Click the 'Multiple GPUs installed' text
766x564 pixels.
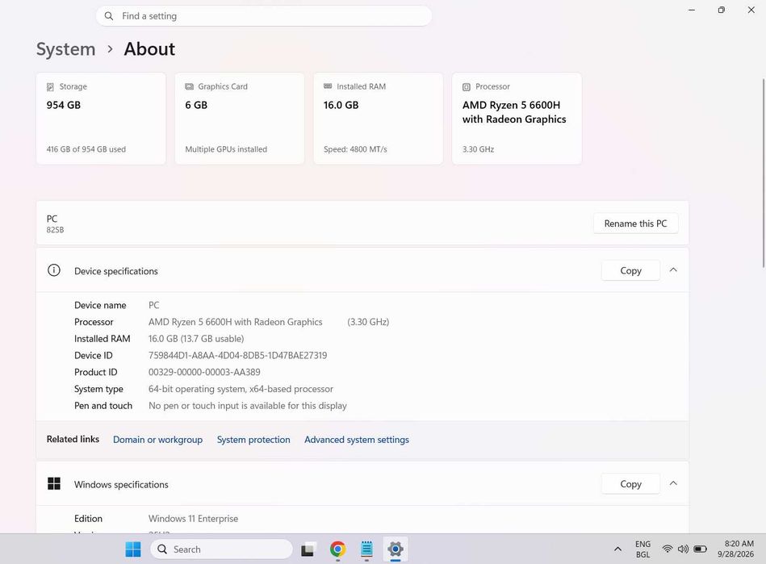tap(226, 149)
